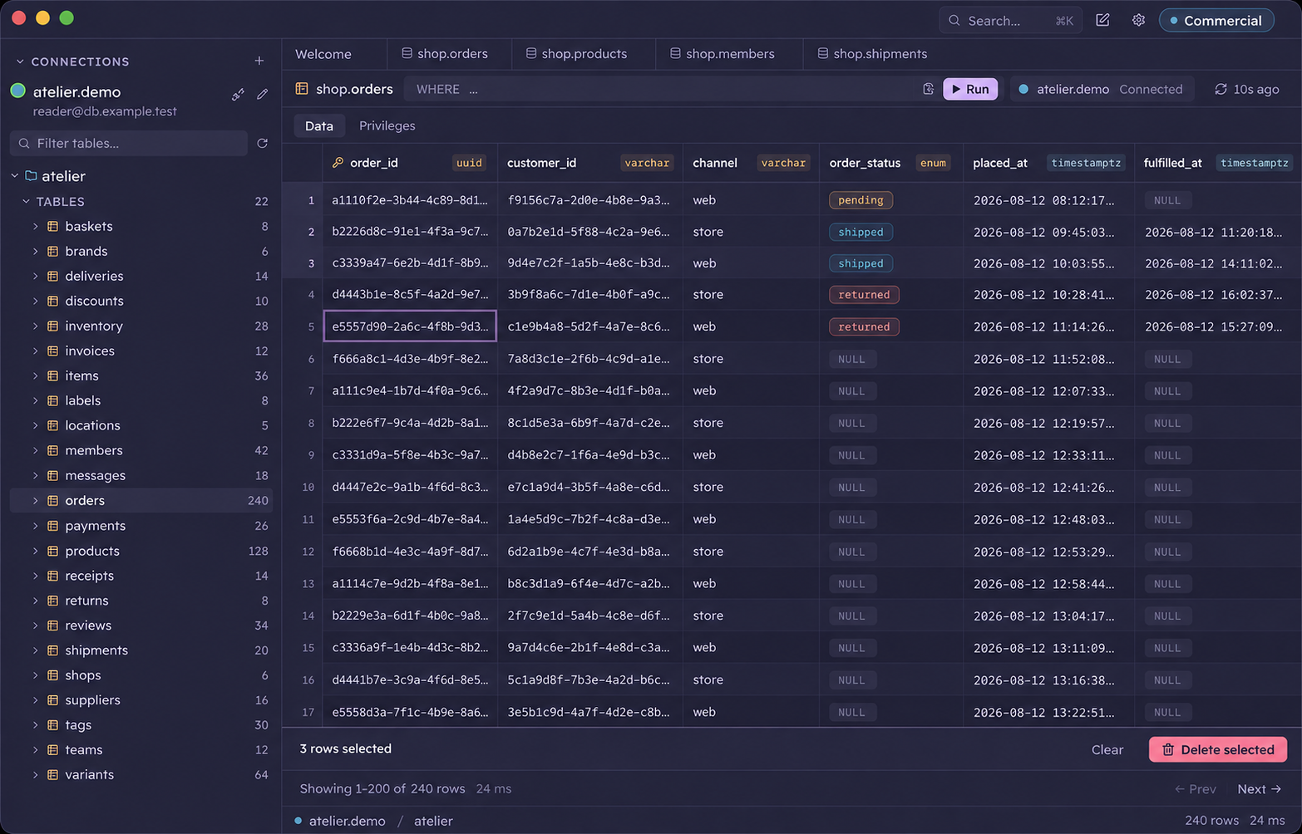Open settings with the gear icon
Screen dimensions: 1302x834
[1138, 20]
